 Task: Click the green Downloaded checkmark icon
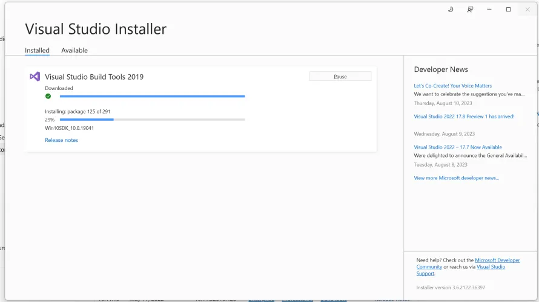click(48, 96)
